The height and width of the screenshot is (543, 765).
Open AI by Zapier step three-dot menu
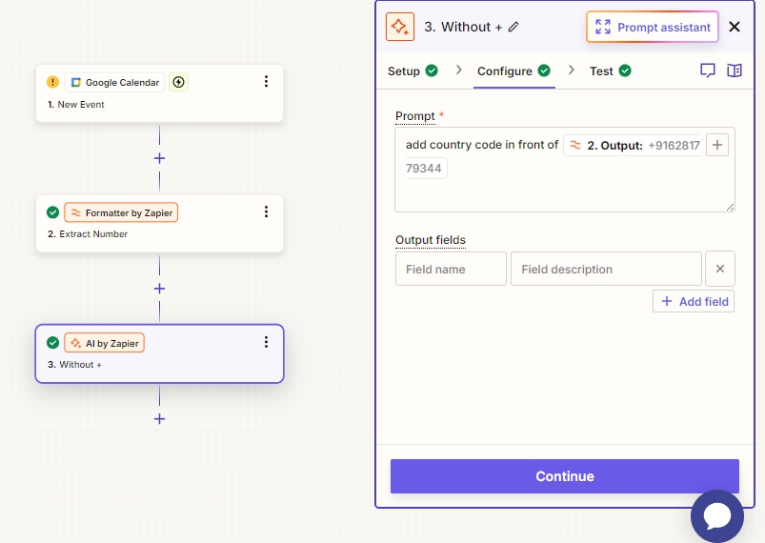click(x=266, y=342)
